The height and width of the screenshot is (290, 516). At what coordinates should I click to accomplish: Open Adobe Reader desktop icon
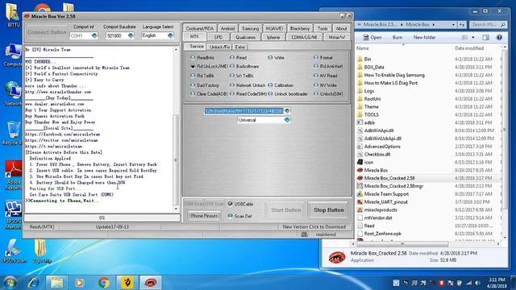click(x=13, y=176)
